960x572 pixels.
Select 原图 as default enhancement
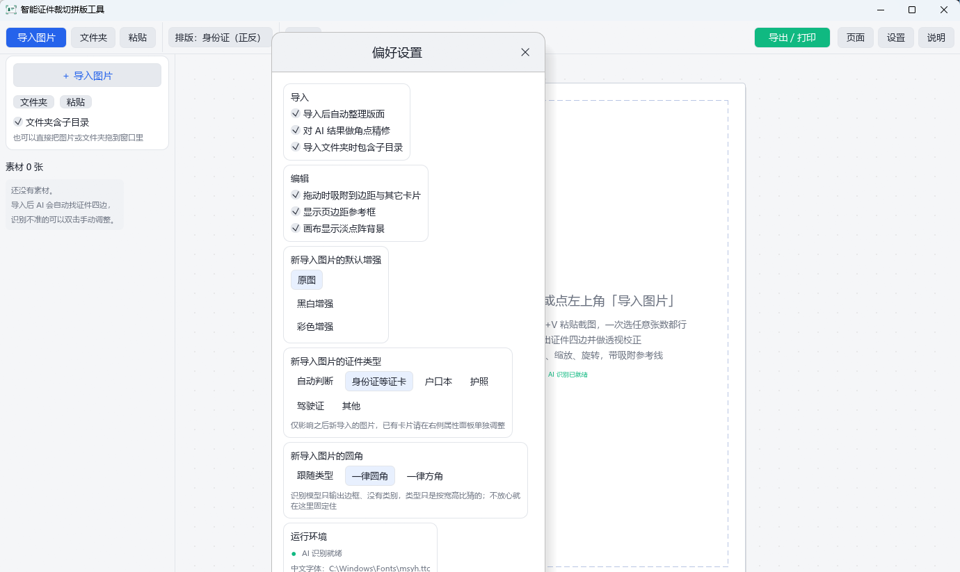307,280
